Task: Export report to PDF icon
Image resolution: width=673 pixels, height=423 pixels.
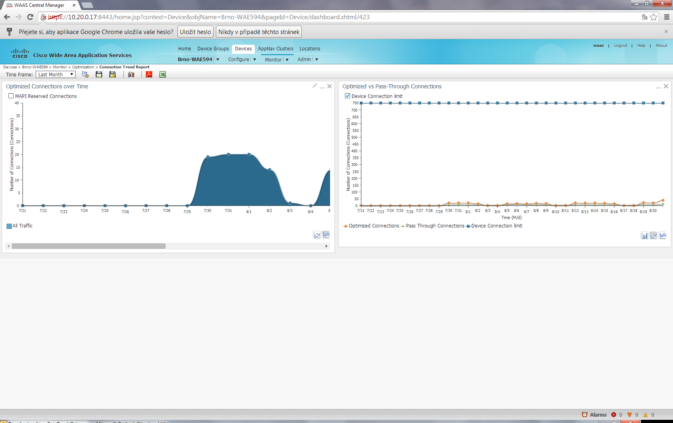Action: point(149,74)
